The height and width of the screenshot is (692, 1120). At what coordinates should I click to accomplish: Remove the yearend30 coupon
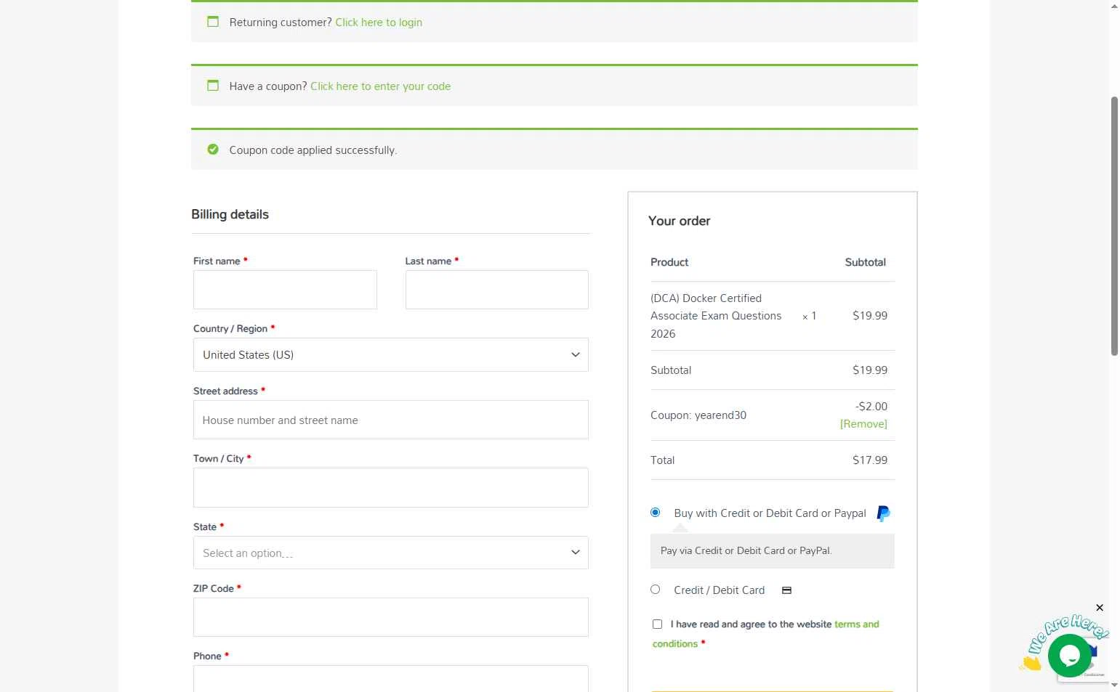click(x=863, y=424)
